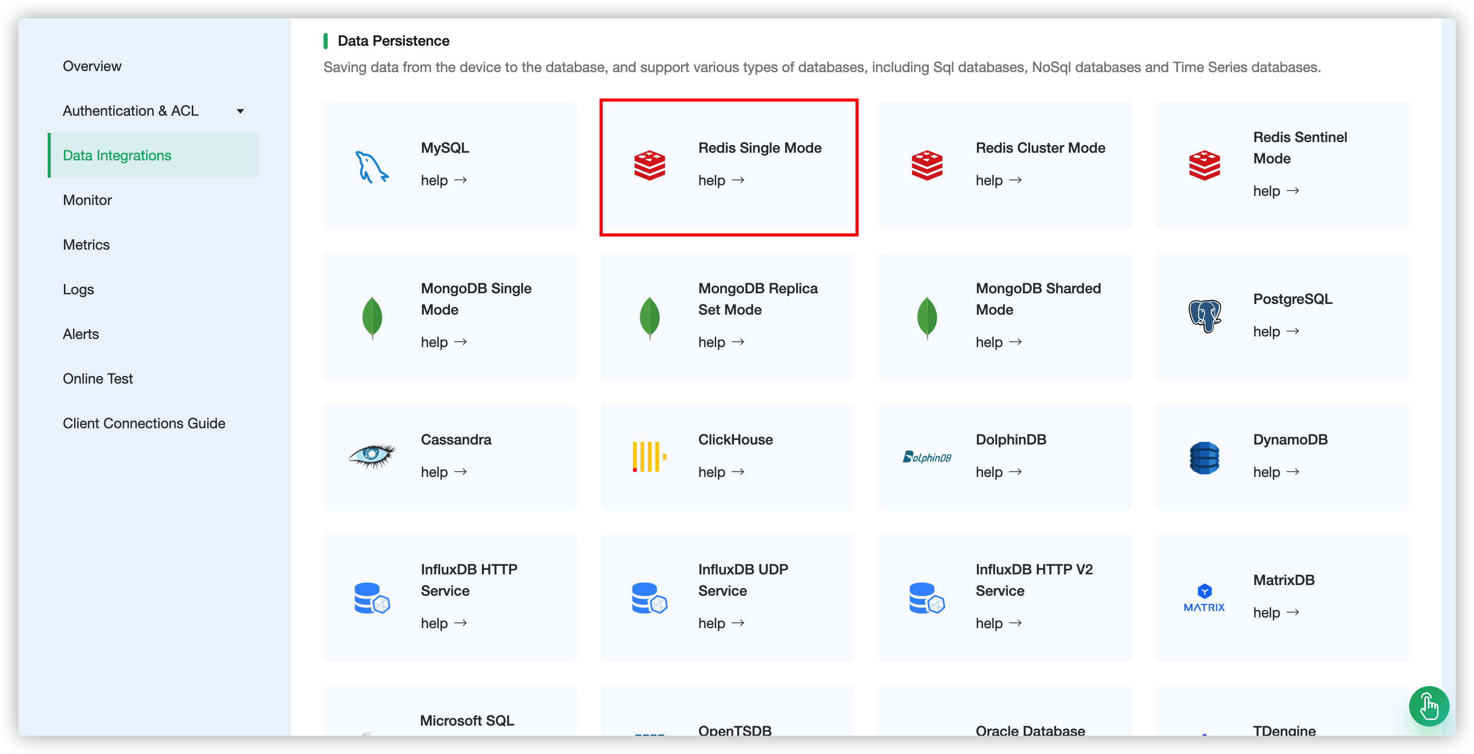Open help link for Cassandra
Image resolution: width=1474 pixels, height=754 pixels.
444,472
